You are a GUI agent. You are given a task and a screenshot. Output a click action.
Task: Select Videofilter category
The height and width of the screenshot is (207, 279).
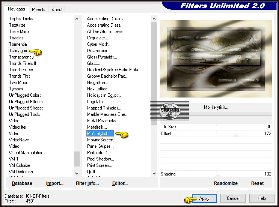coord(18,127)
